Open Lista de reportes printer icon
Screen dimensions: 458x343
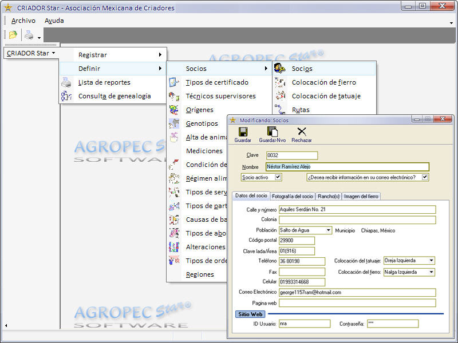click(x=66, y=82)
